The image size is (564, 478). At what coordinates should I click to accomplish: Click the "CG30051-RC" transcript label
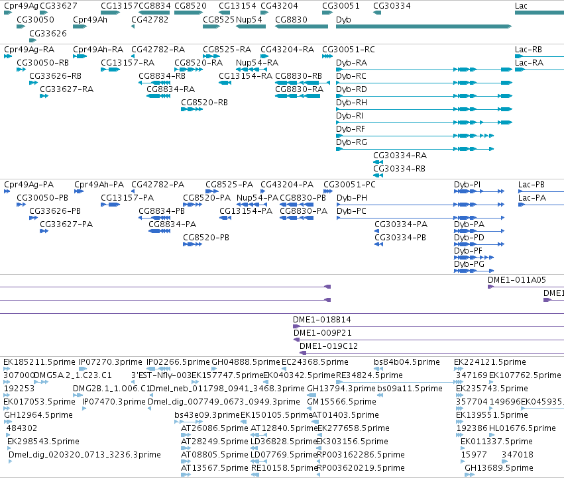[x=349, y=50]
